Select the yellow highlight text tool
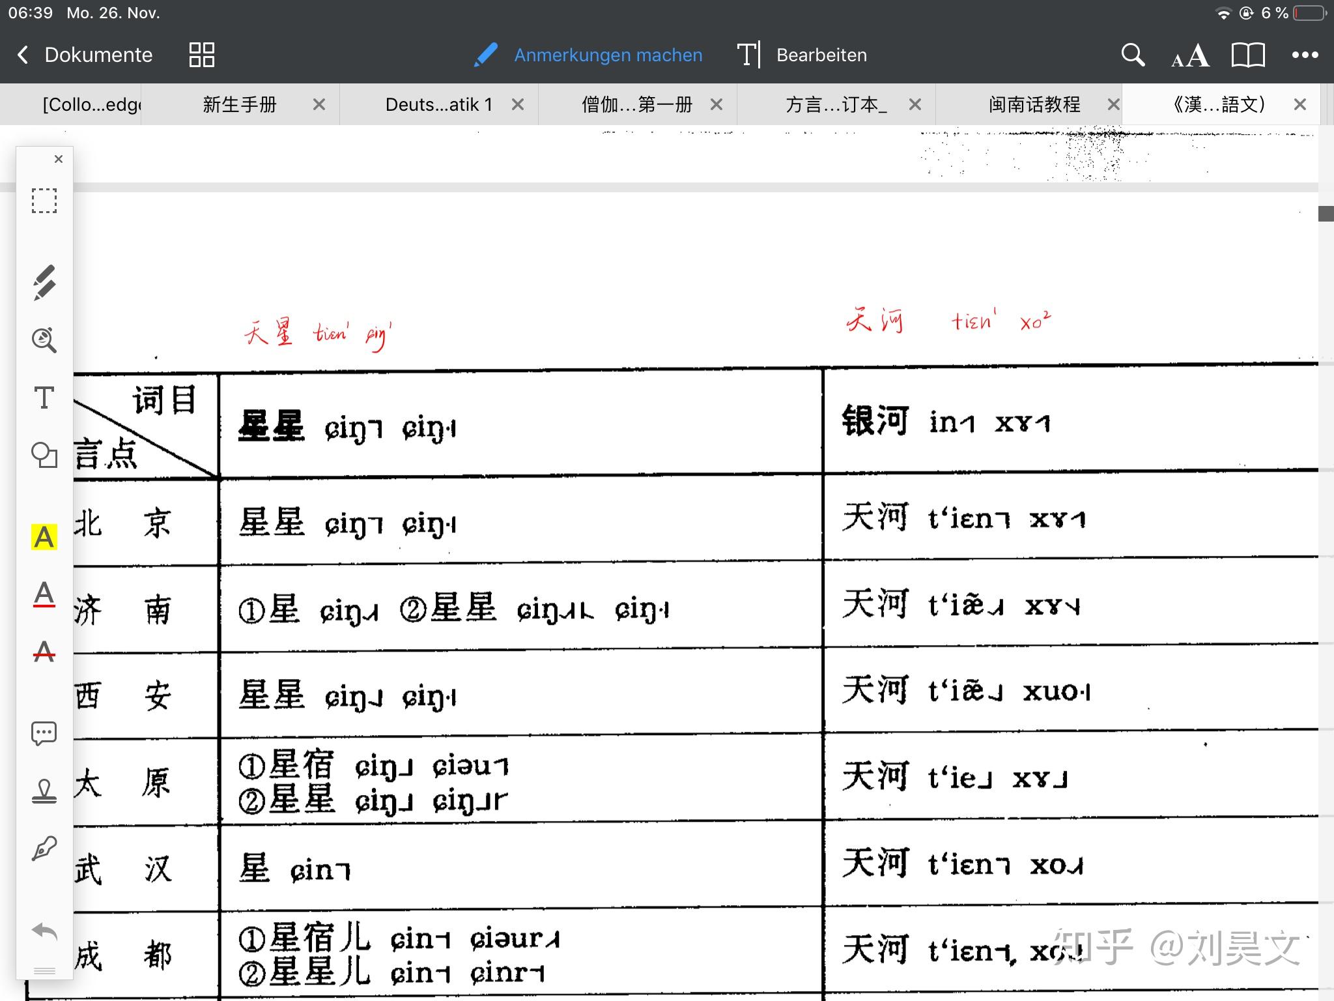Viewport: 1334px width, 1001px height. coord(44,537)
